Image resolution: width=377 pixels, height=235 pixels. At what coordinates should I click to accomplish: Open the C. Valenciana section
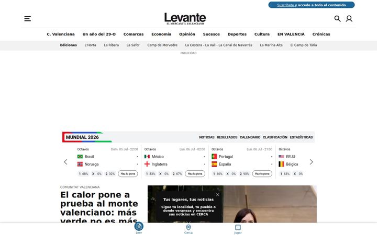[61, 34]
